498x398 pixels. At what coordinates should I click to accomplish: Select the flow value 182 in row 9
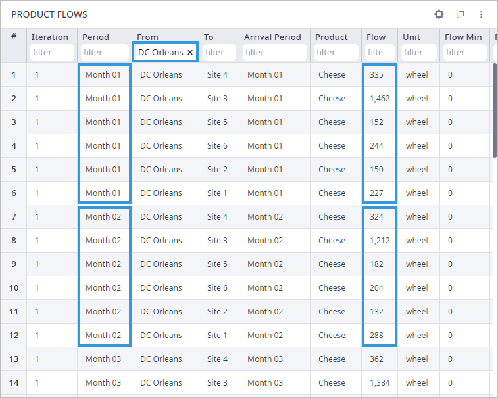pyautogui.click(x=376, y=264)
